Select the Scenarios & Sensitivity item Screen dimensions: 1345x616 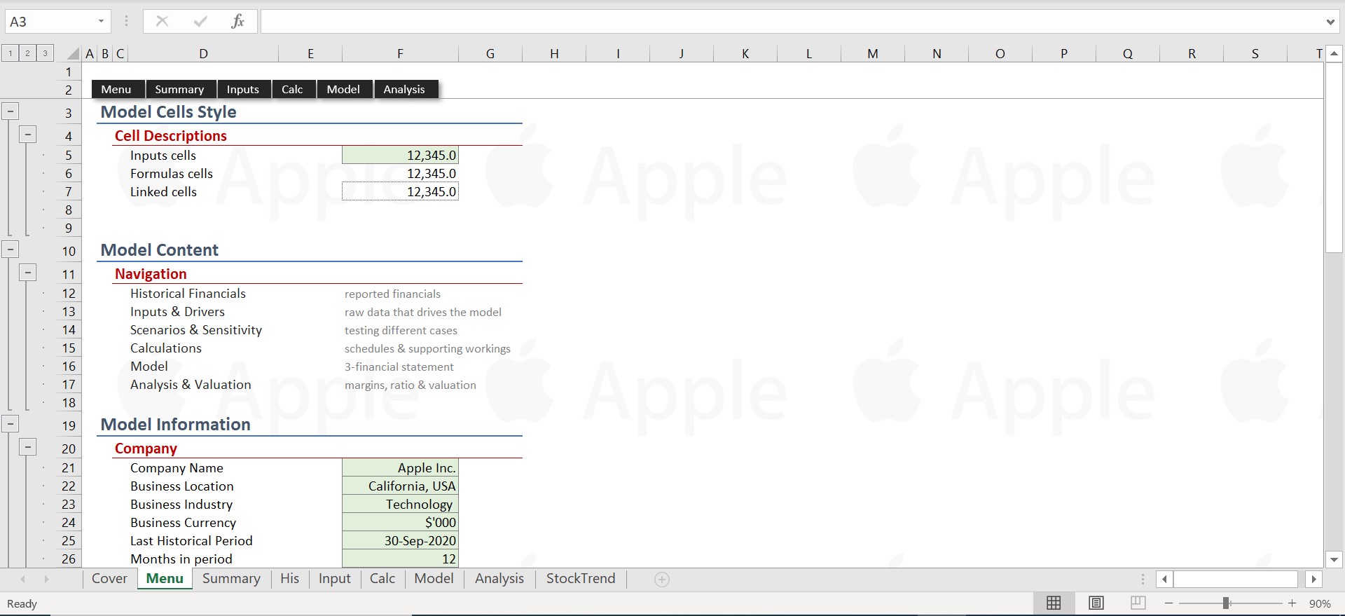pyautogui.click(x=196, y=330)
